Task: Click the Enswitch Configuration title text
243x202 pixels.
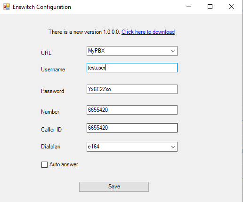Action: [x=42, y=7]
